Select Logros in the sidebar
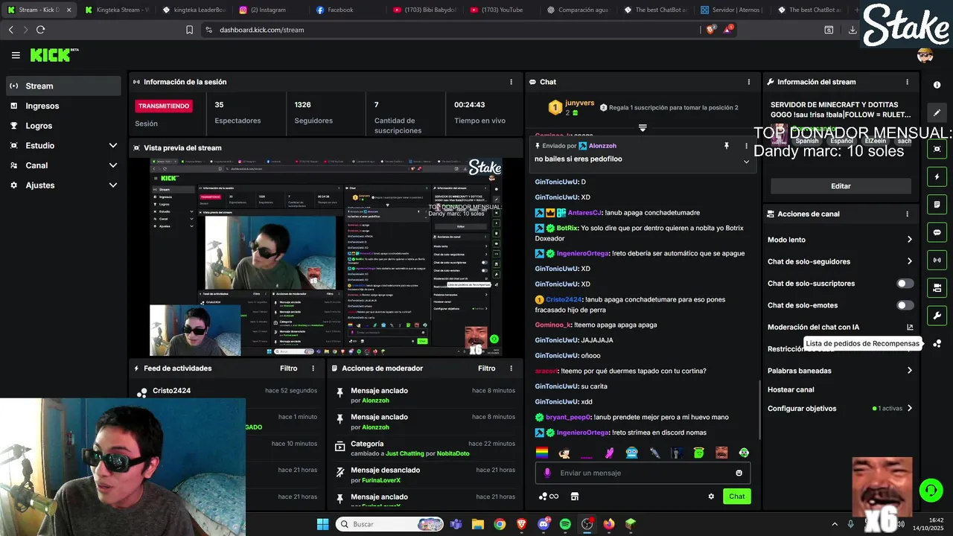953x536 pixels. click(x=63, y=126)
